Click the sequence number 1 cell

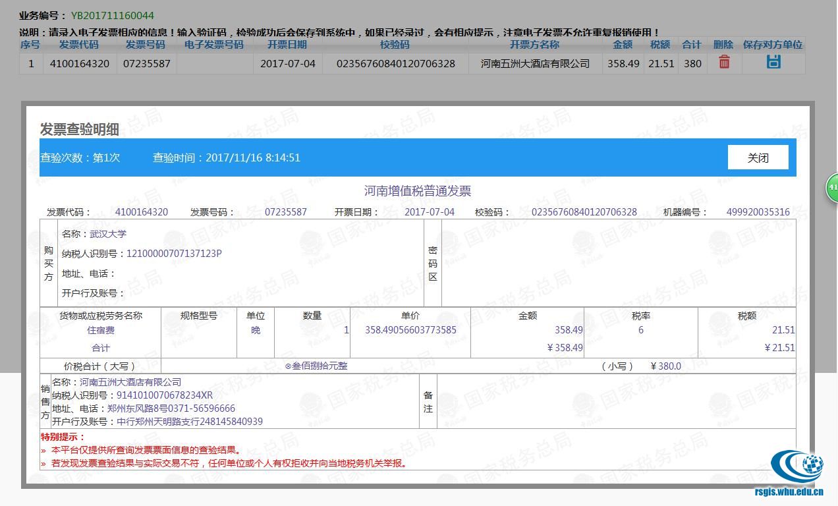(31, 63)
